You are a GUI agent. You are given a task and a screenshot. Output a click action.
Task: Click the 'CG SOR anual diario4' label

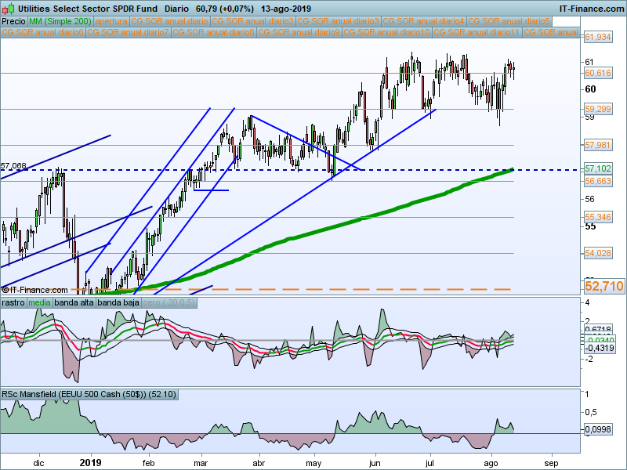(x=424, y=21)
